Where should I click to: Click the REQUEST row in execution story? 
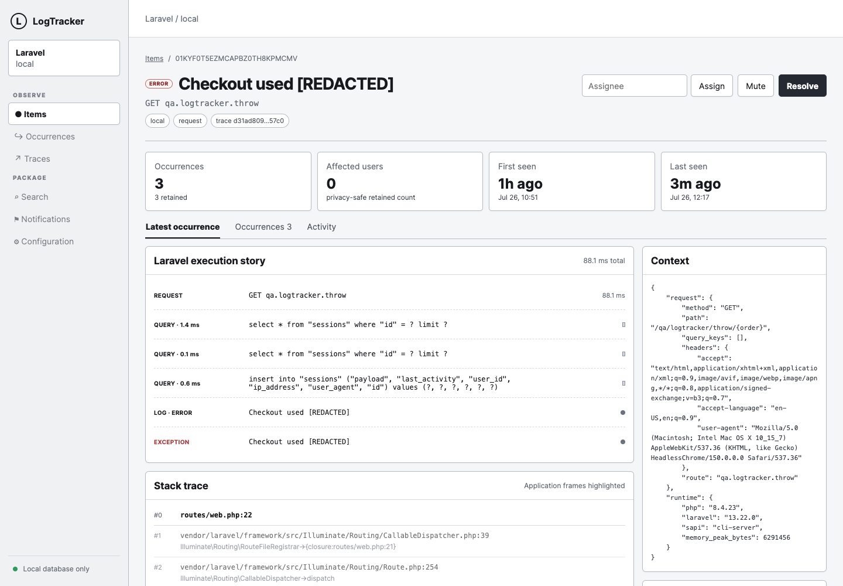pos(389,295)
